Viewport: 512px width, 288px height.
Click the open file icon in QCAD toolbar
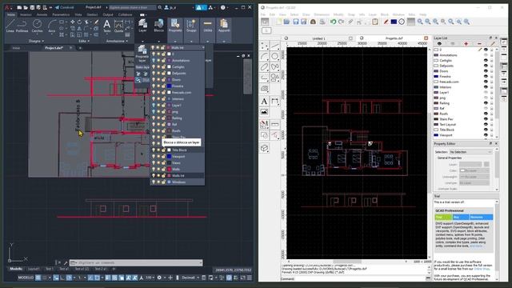point(286,22)
